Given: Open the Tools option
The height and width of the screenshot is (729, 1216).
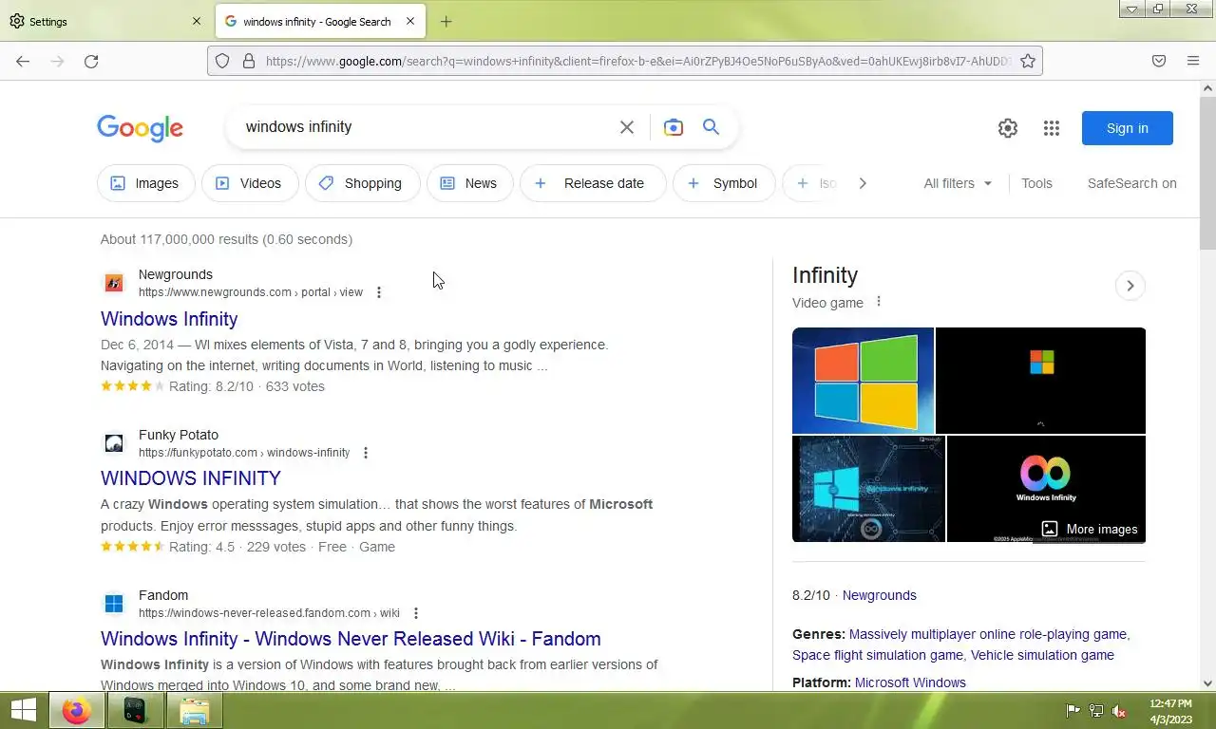Looking at the screenshot, I should pos(1036,183).
